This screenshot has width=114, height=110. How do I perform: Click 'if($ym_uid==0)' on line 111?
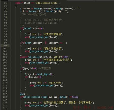click(x=34, y=77)
